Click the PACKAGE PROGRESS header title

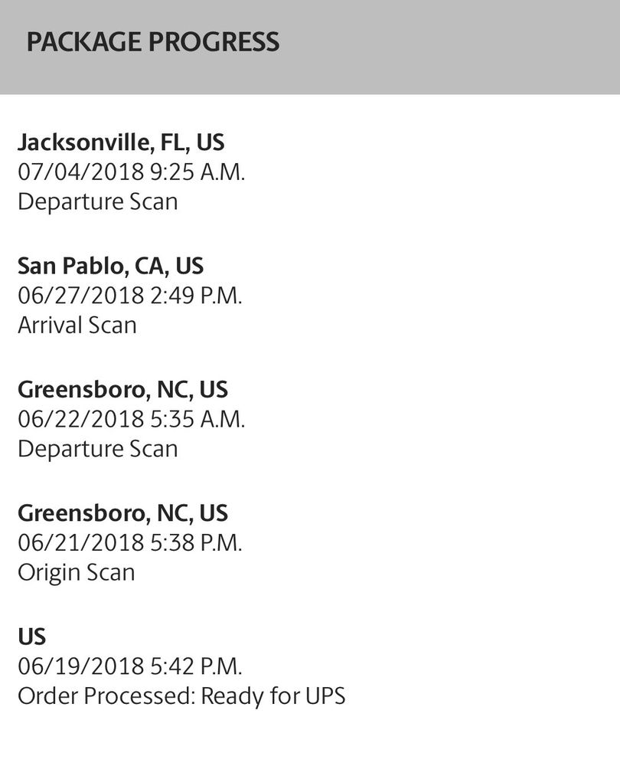(x=153, y=42)
